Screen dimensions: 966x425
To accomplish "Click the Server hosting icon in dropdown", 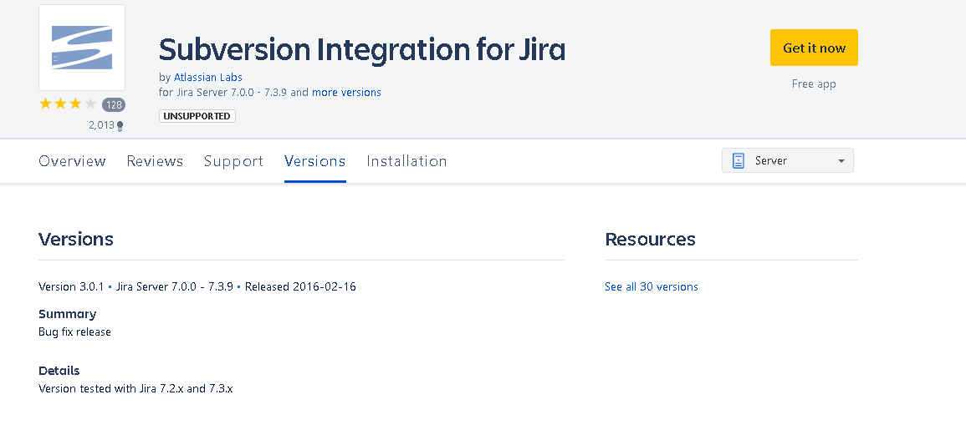I will pyautogui.click(x=738, y=161).
